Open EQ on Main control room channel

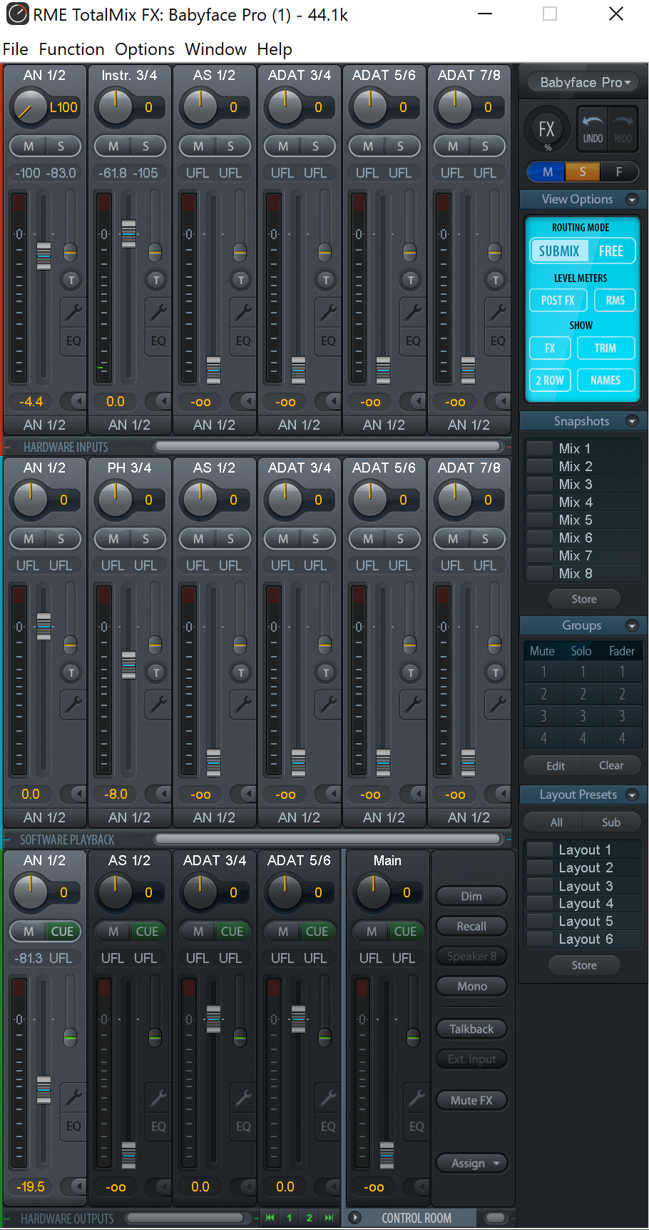[x=417, y=1126]
